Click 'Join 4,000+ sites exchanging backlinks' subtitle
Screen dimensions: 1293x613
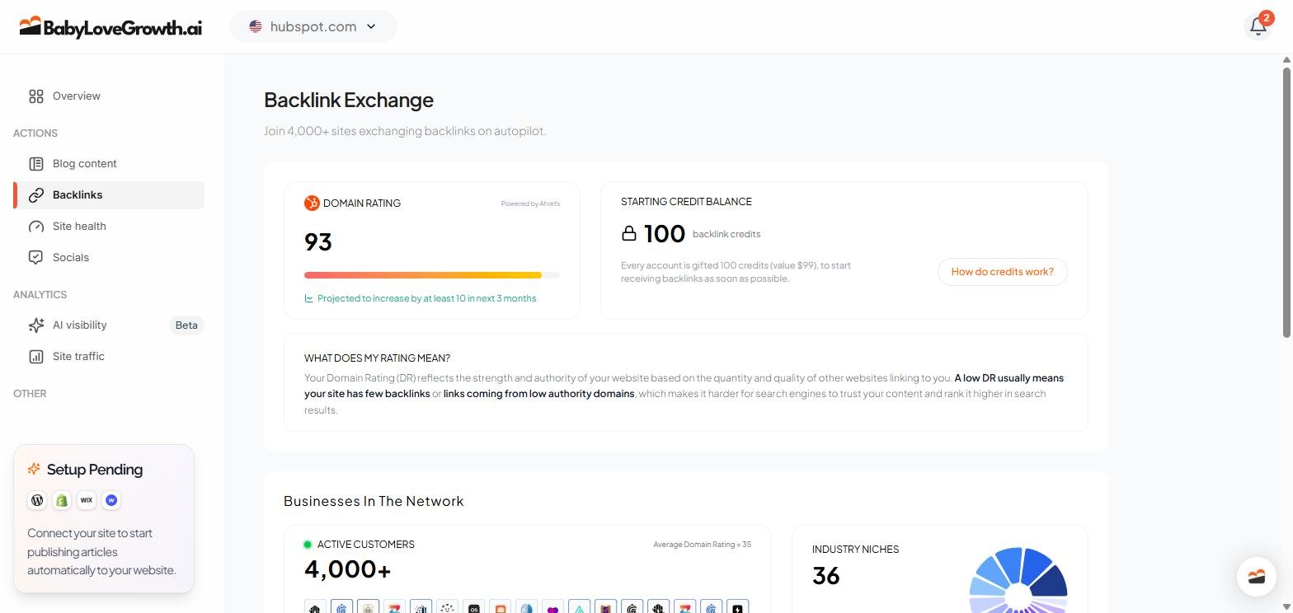coord(405,131)
